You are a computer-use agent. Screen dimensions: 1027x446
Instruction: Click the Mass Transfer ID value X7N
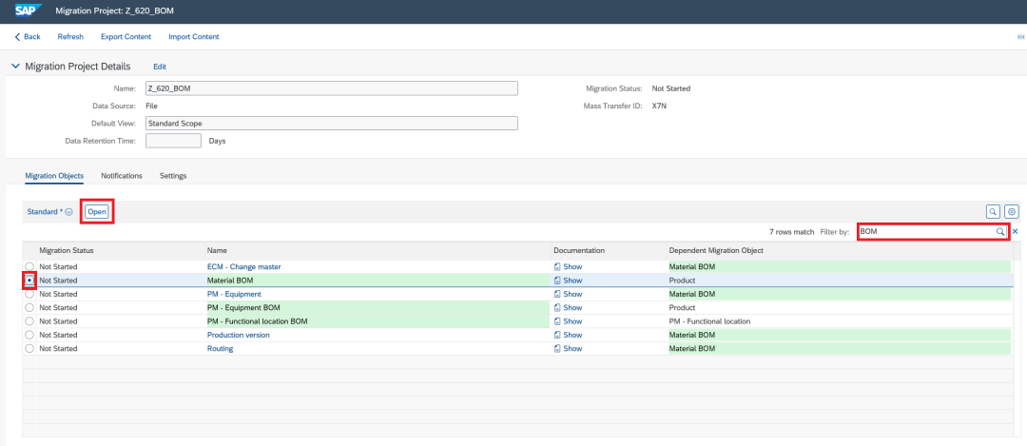[x=659, y=106]
